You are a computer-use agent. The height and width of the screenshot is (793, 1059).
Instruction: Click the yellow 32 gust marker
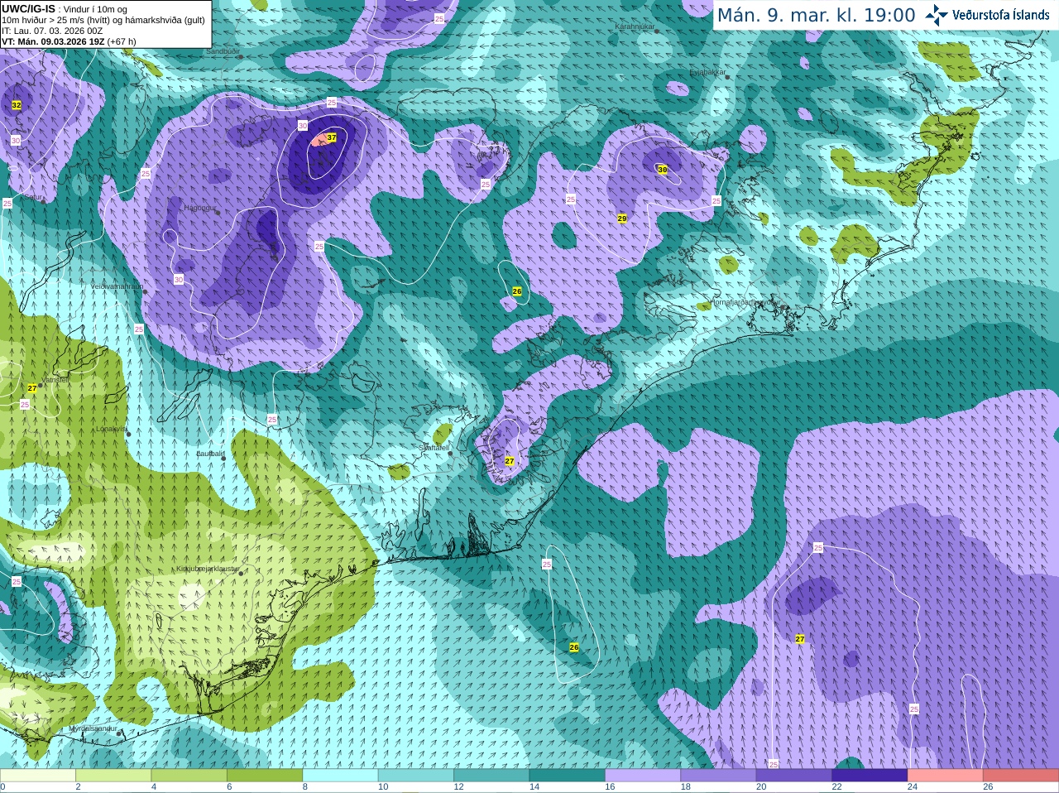click(17, 105)
